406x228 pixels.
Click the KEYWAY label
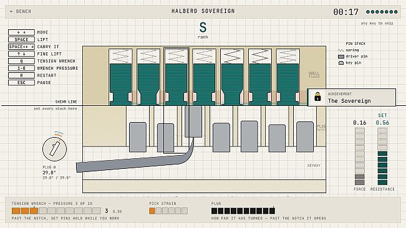[x=314, y=166]
